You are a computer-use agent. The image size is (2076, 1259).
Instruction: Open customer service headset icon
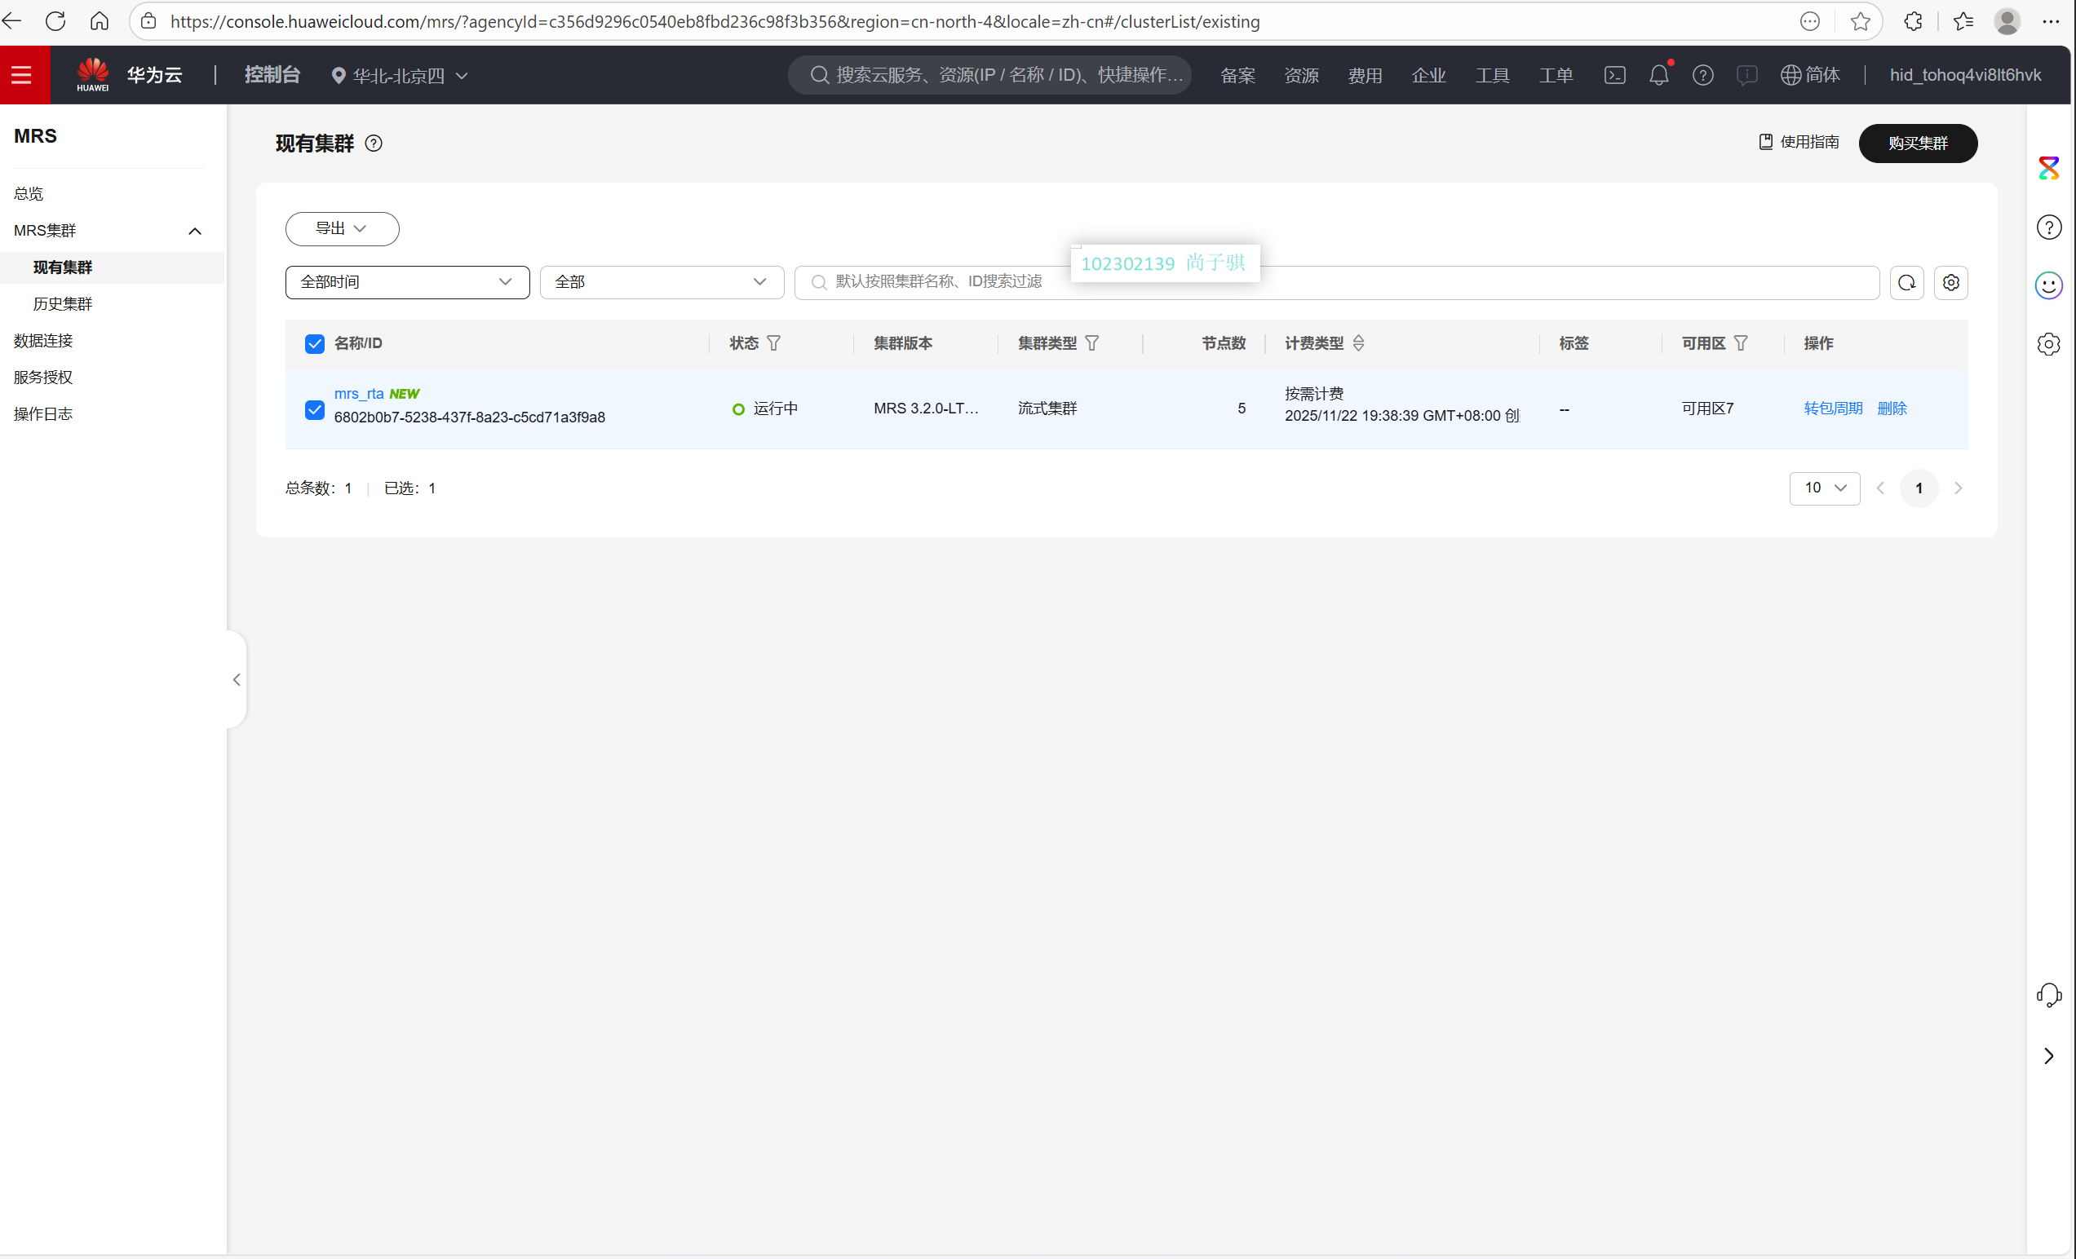[x=2048, y=996]
